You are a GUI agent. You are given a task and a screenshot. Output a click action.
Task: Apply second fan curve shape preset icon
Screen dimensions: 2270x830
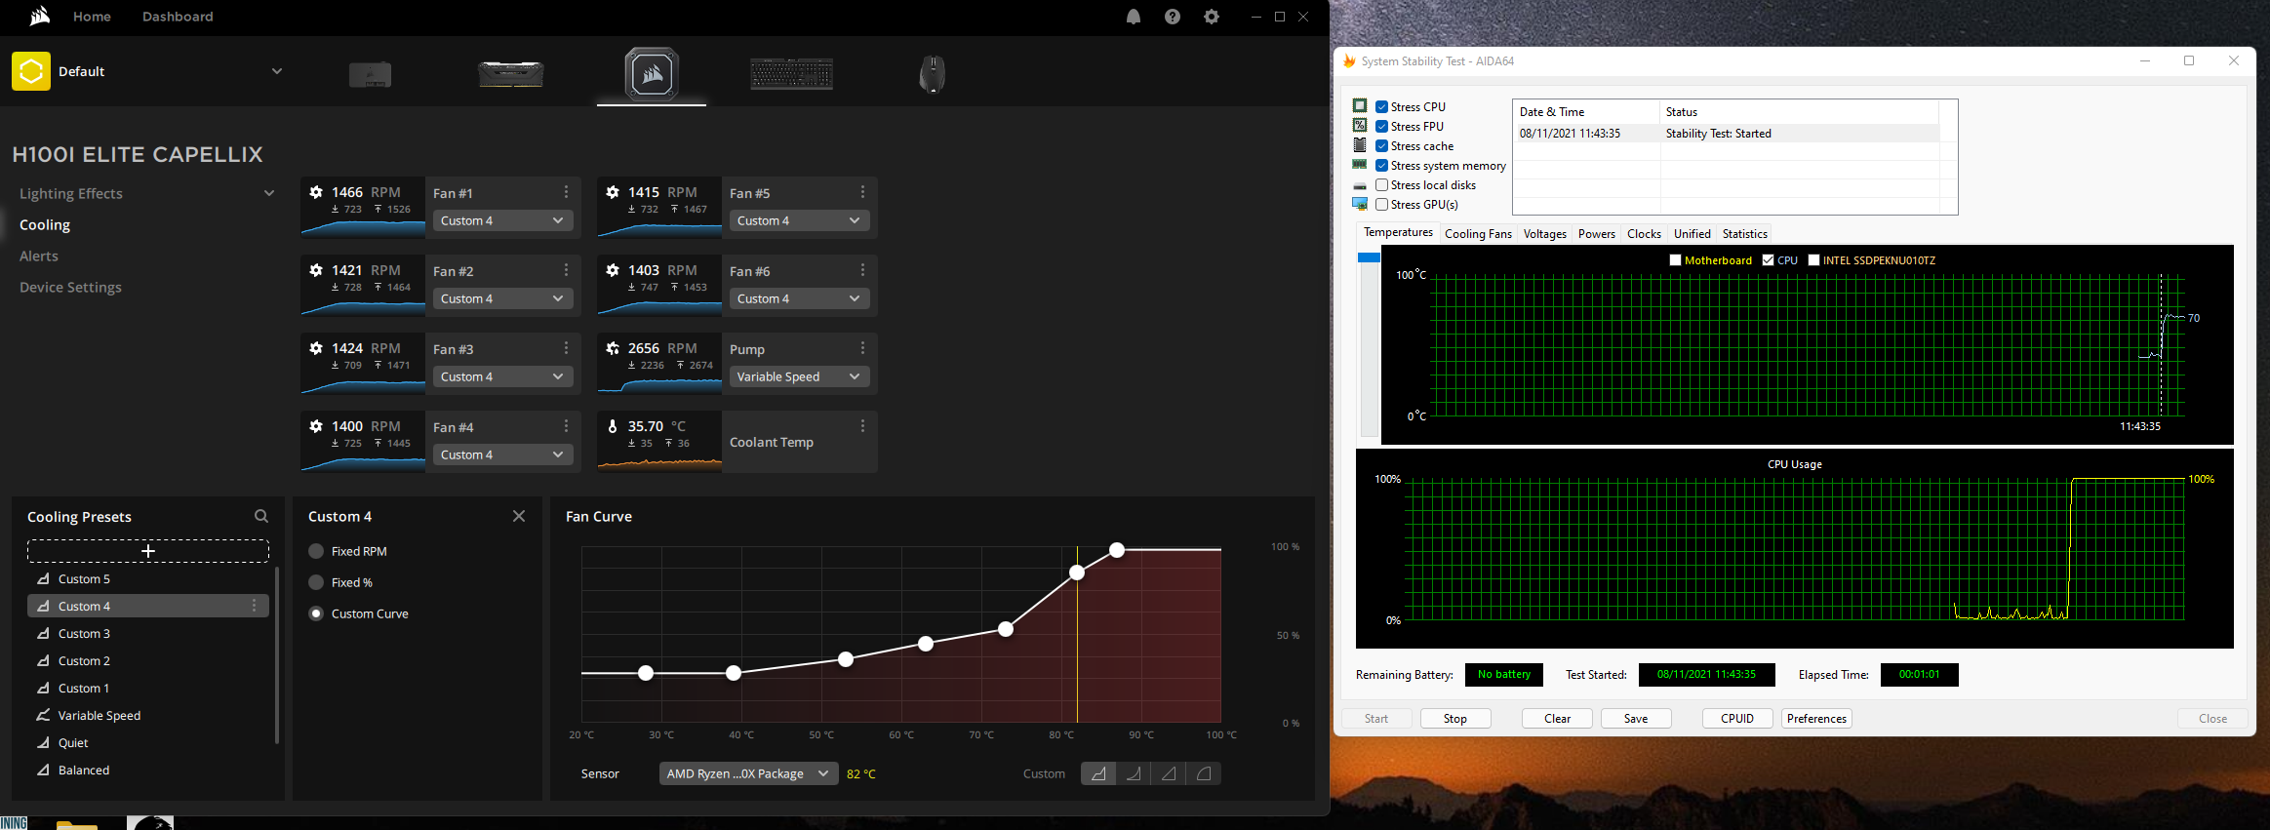[x=1134, y=773]
